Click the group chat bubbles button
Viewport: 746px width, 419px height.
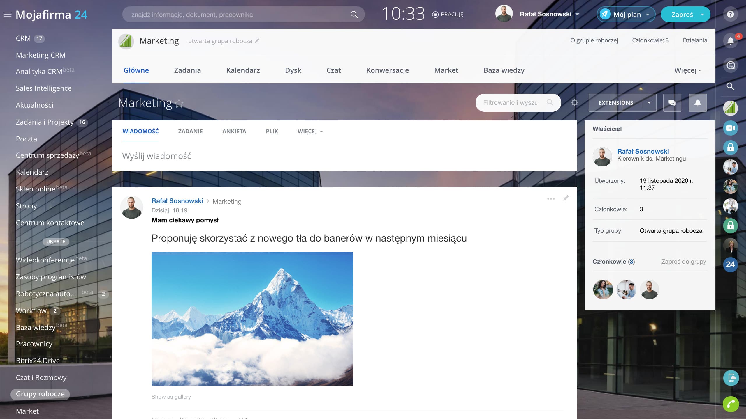[x=672, y=103]
